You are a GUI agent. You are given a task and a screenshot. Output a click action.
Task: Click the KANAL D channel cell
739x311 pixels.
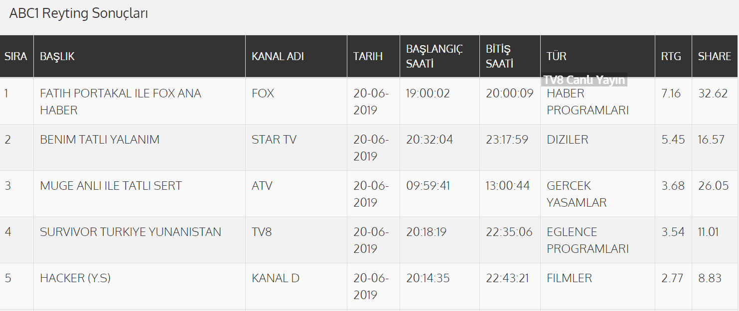275,278
